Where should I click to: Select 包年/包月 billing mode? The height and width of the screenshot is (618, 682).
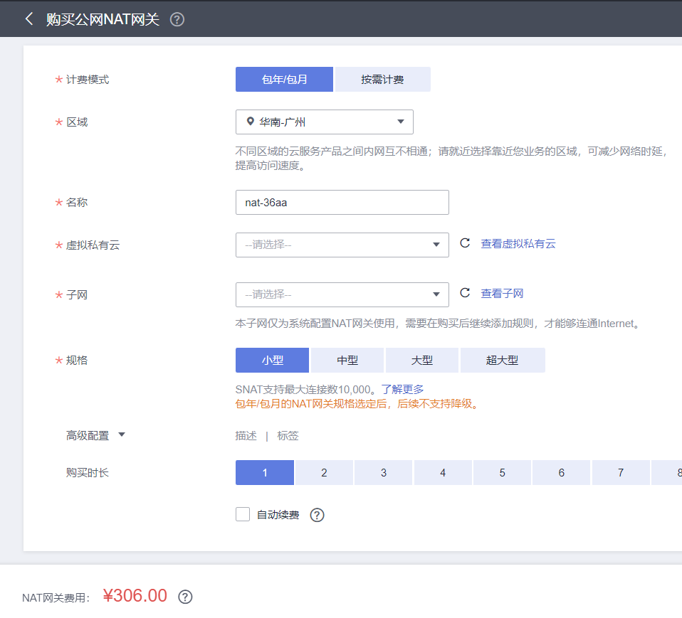coord(285,79)
